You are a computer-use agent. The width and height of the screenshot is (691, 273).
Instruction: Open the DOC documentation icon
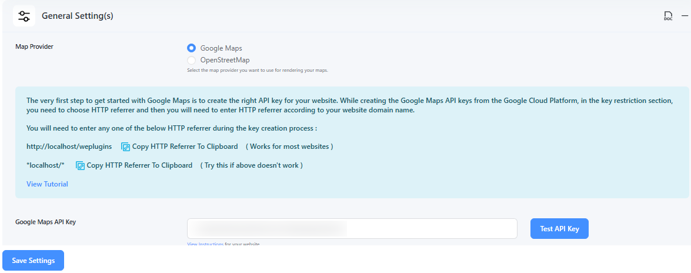click(668, 16)
